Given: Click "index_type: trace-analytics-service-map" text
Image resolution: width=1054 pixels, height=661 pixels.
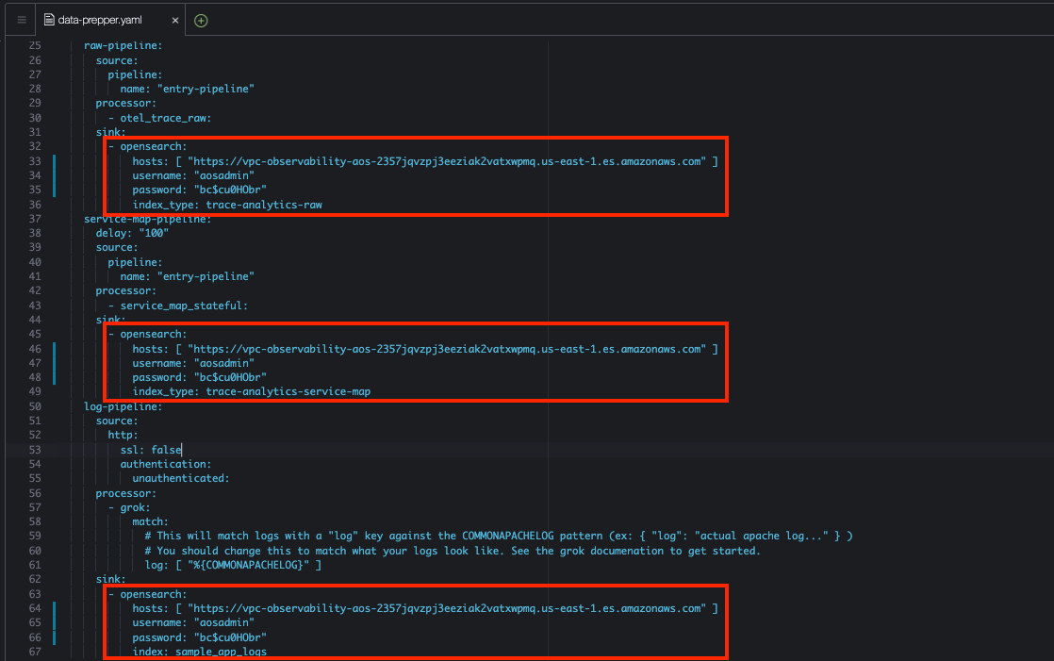Looking at the screenshot, I should point(252,391).
